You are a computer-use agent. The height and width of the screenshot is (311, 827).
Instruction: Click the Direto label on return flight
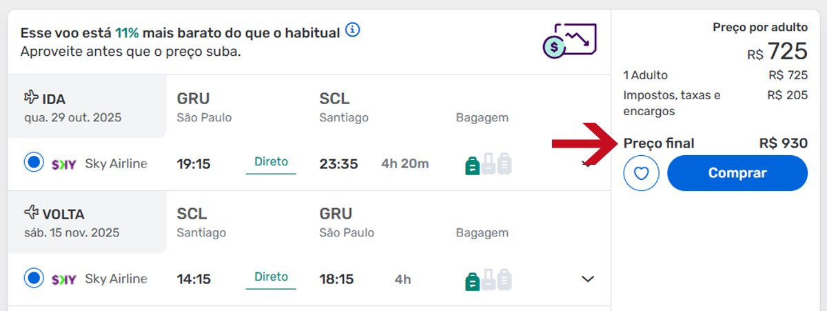271,277
